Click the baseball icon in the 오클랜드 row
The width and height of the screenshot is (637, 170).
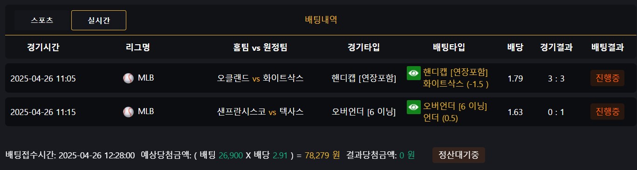click(128, 78)
